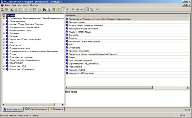Expand the Проверки и контроль tree node
The height and width of the screenshot is (118, 192).
coord(4,48)
